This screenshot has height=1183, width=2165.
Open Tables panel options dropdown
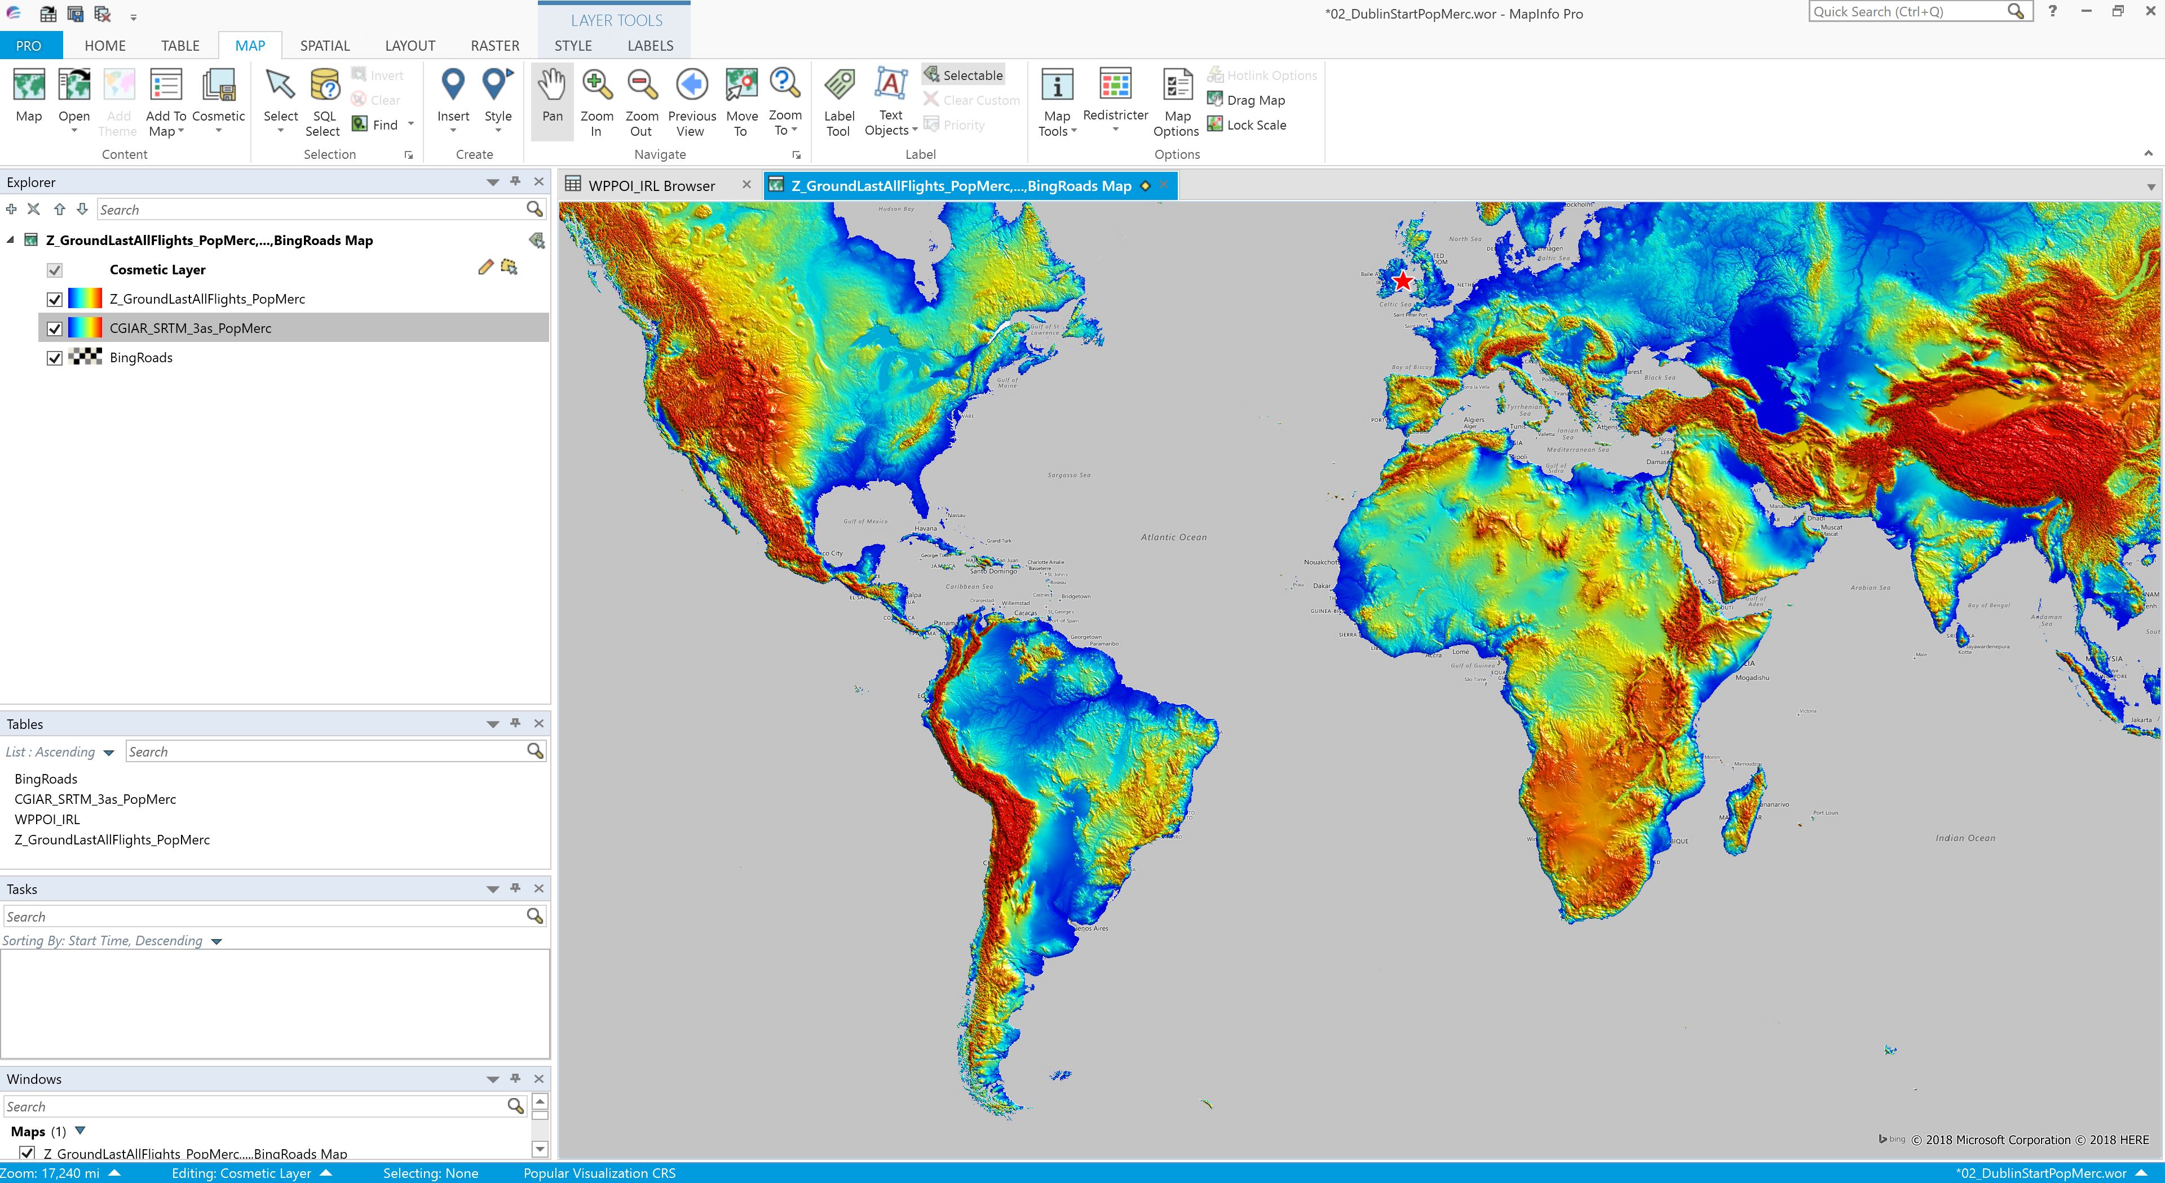(493, 724)
